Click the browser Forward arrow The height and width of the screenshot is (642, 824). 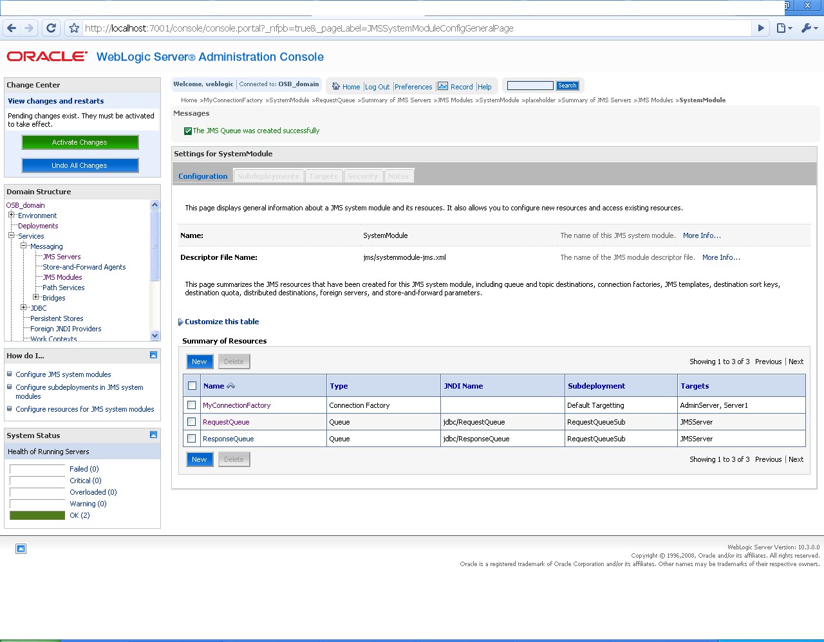[29, 28]
